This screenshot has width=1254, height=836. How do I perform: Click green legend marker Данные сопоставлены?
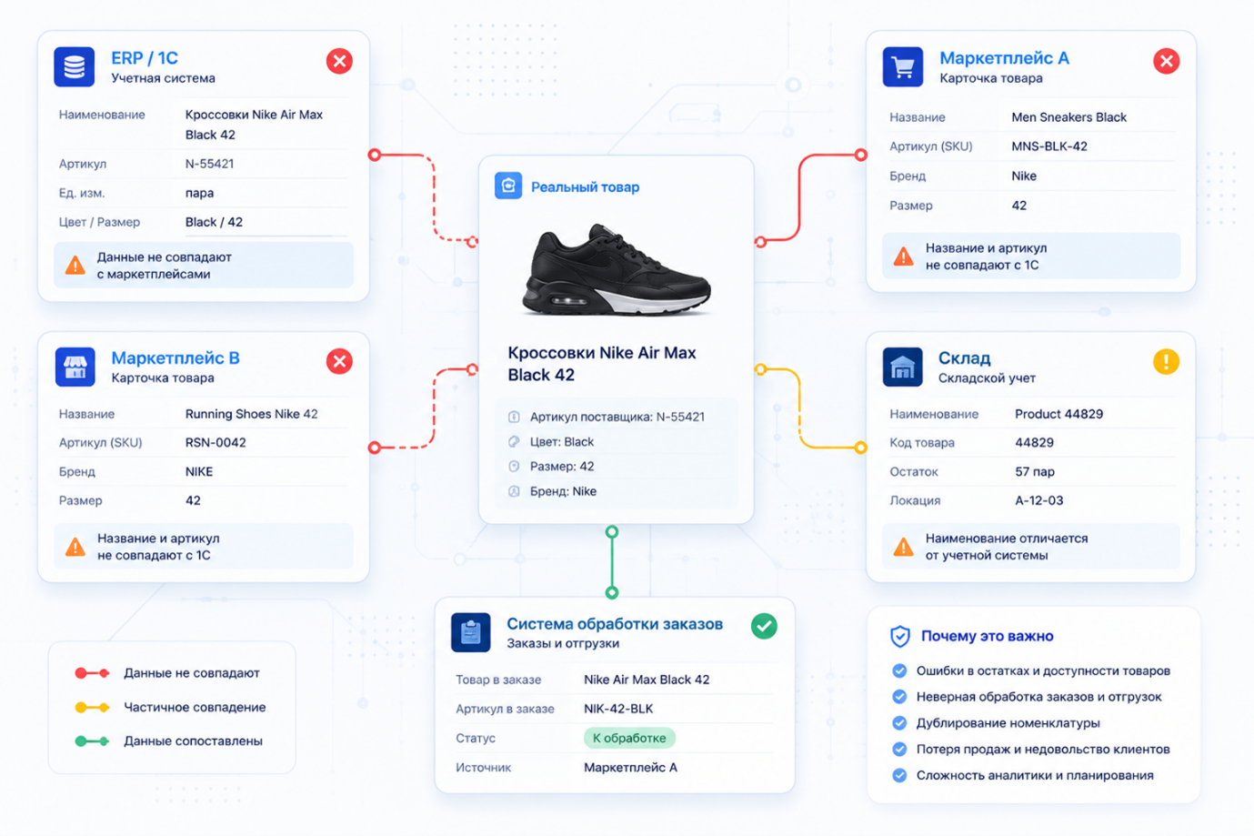pos(92,741)
